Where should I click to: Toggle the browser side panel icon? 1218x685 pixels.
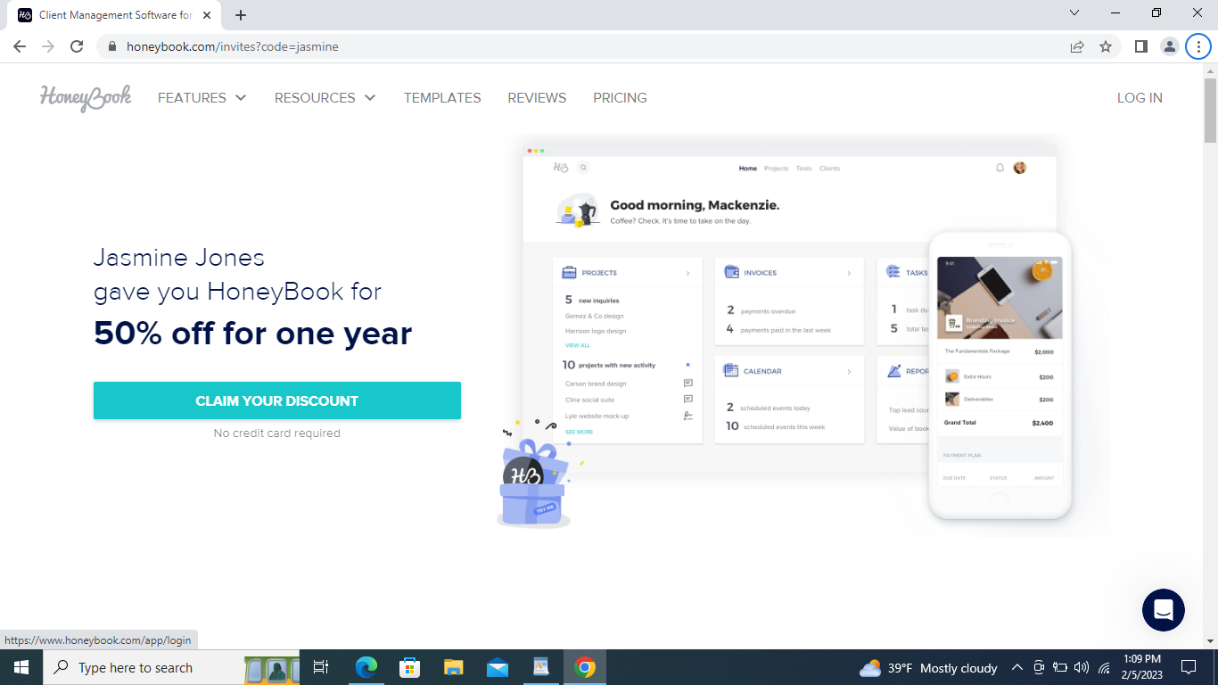click(x=1140, y=46)
